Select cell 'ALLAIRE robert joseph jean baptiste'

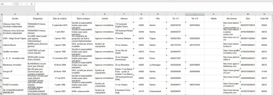point(38,38)
